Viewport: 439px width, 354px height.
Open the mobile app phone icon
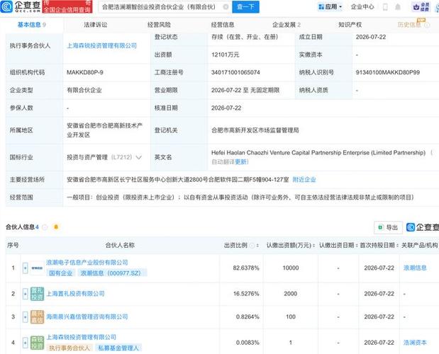point(385,7)
